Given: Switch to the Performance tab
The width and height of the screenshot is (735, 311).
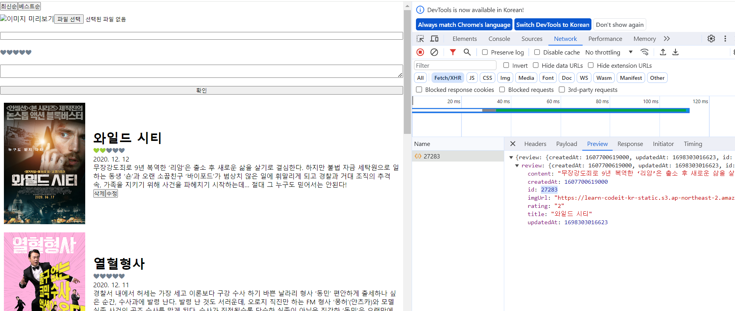Looking at the screenshot, I should pyautogui.click(x=605, y=39).
